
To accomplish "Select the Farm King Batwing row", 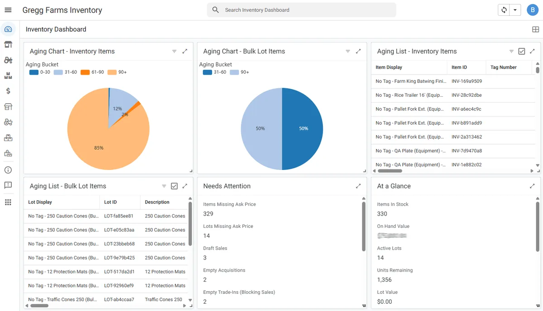I will [x=453, y=81].
